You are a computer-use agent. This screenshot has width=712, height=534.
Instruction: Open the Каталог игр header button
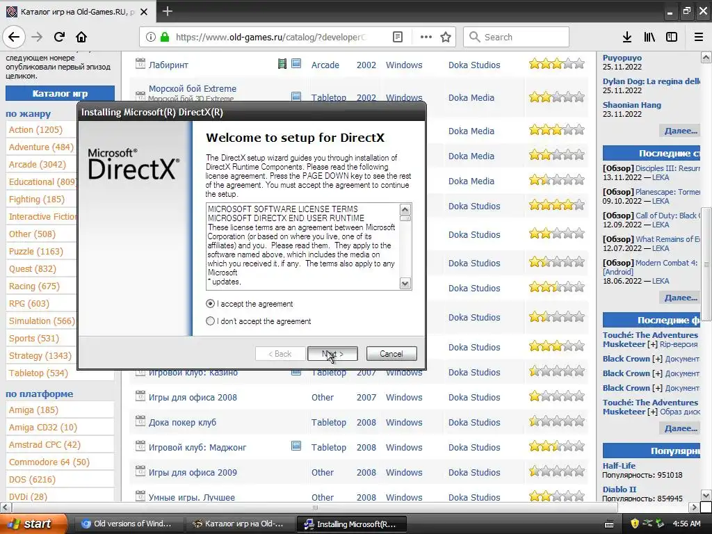(60, 94)
